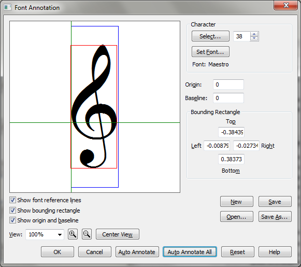The width and height of the screenshot is (301, 267).
Task: Click the Reset button
Action: coord(238,252)
